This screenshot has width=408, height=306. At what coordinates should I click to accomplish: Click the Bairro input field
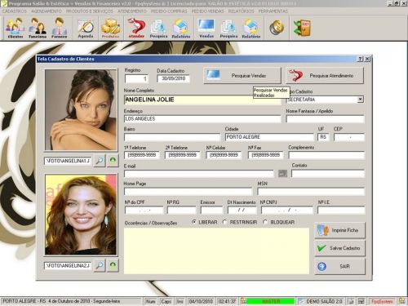tap(172, 137)
